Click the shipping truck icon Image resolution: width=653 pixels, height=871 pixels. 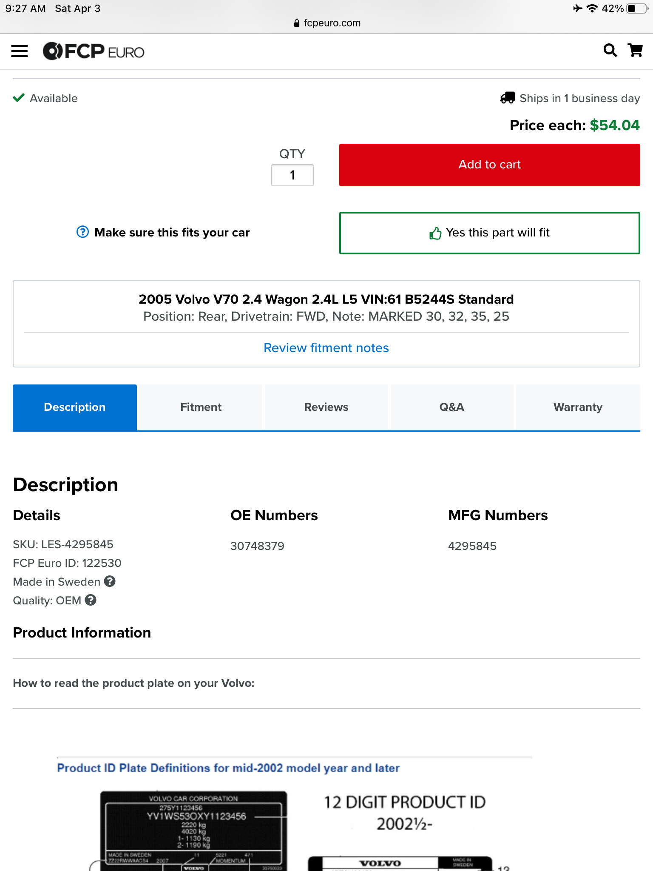click(507, 98)
